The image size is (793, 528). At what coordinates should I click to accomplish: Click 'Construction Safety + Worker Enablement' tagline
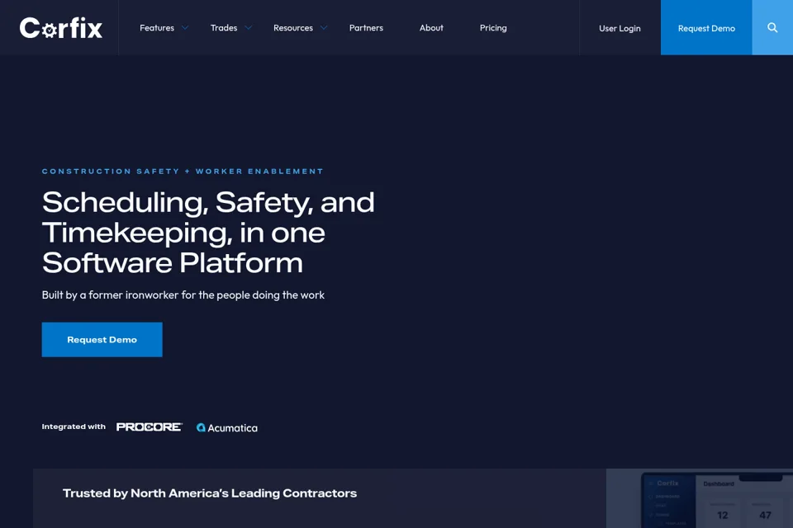tap(183, 172)
